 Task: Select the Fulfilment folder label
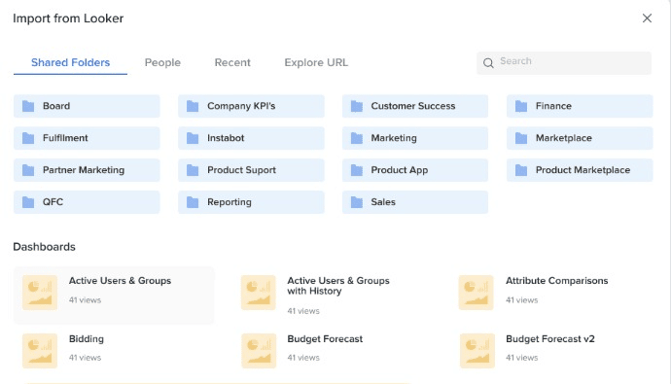click(65, 138)
